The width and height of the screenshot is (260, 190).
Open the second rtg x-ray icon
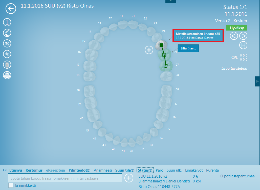click(x=7, y=54)
